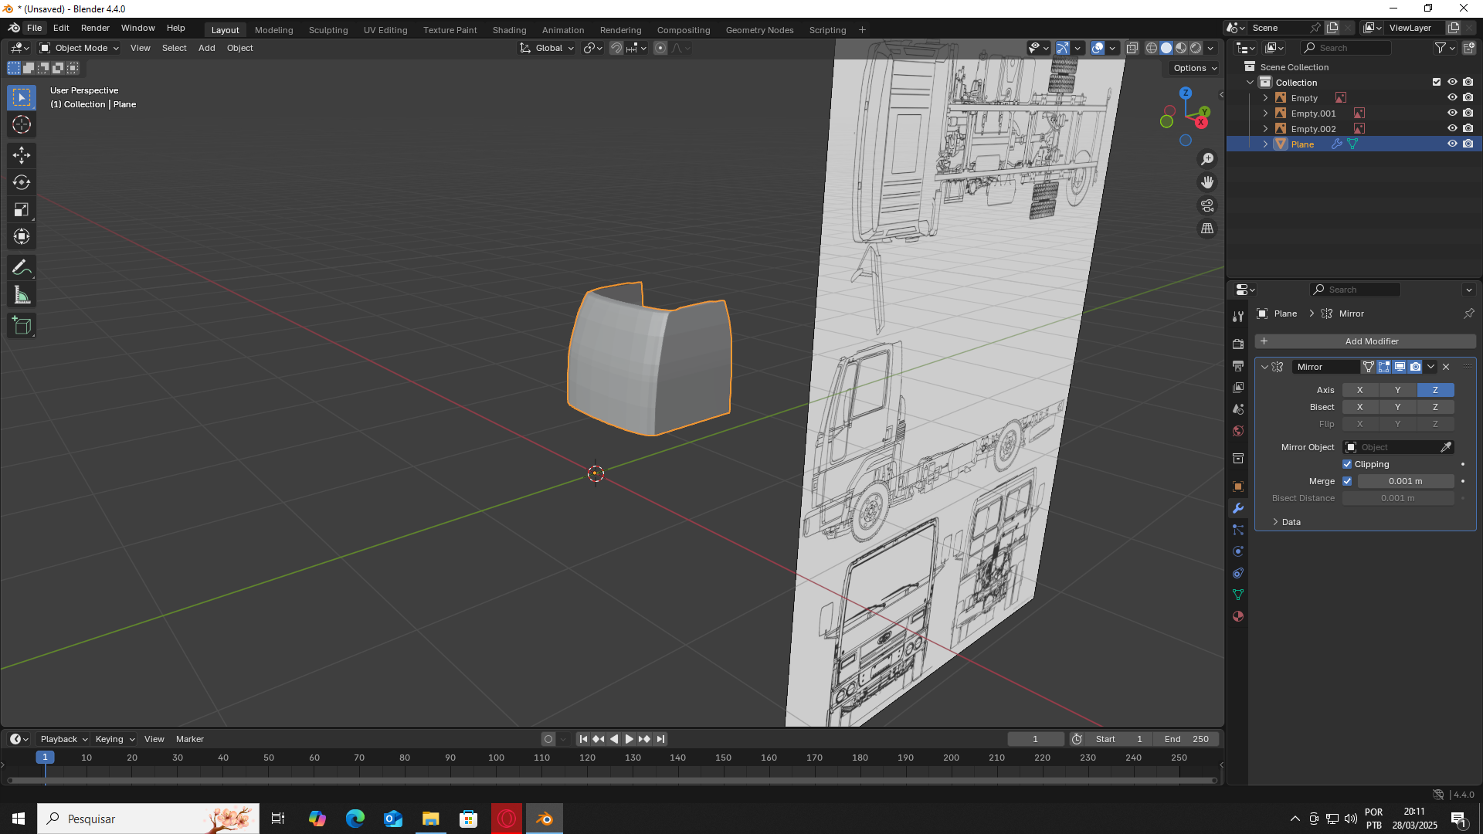Open the Render menu
The image size is (1483, 834).
click(95, 28)
